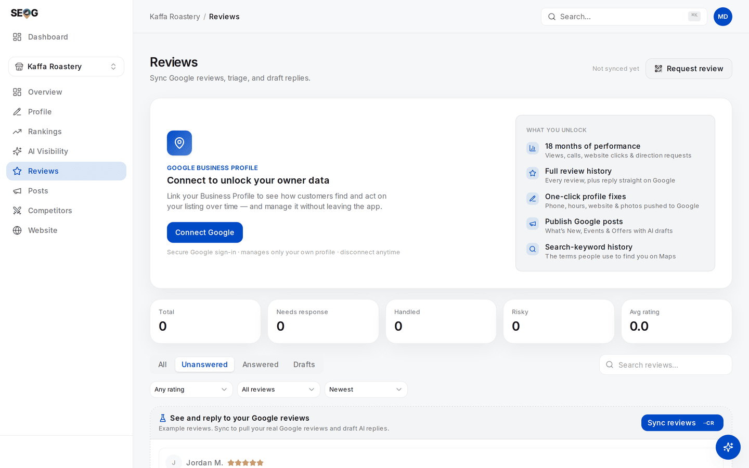Click the Avg rating stat card
This screenshot has width=749, height=468.
click(x=677, y=321)
